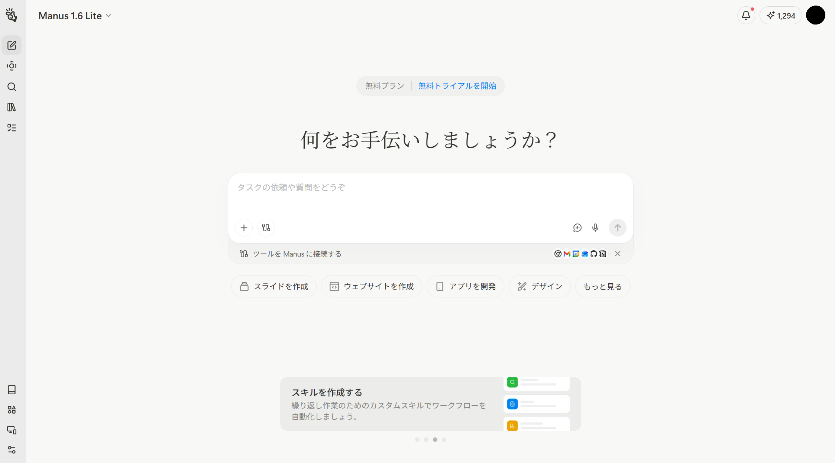Open the library books icon
Viewport: 835px width, 463px height.
pyautogui.click(x=12, y=107)
